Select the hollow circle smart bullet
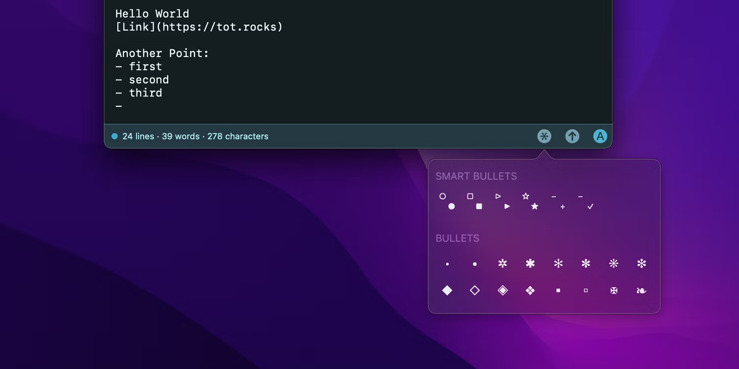The height and width of the screenshot is (369, 739). coord(442,196)
